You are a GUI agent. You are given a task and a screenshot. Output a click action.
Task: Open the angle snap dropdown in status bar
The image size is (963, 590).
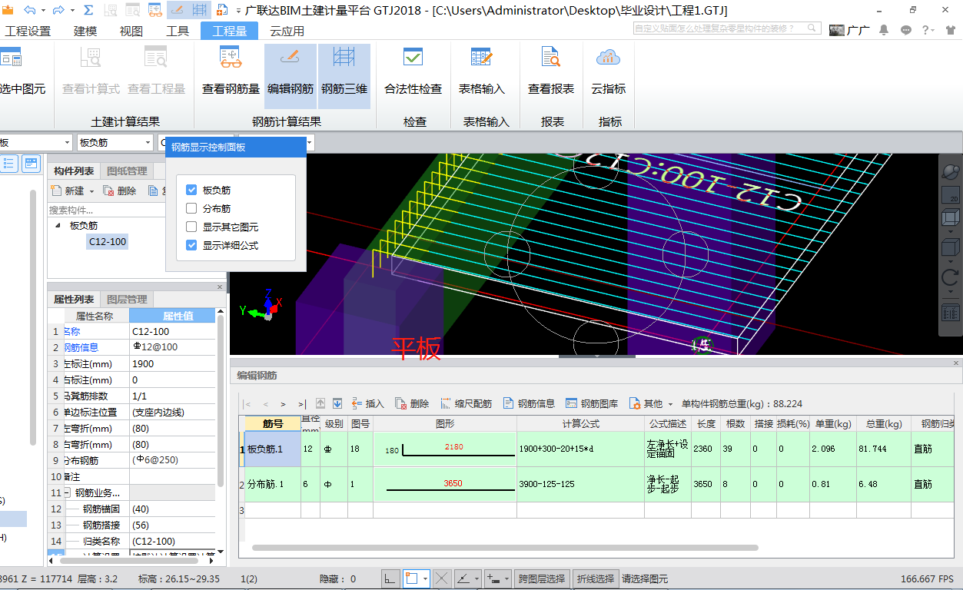tap(477, 578)
